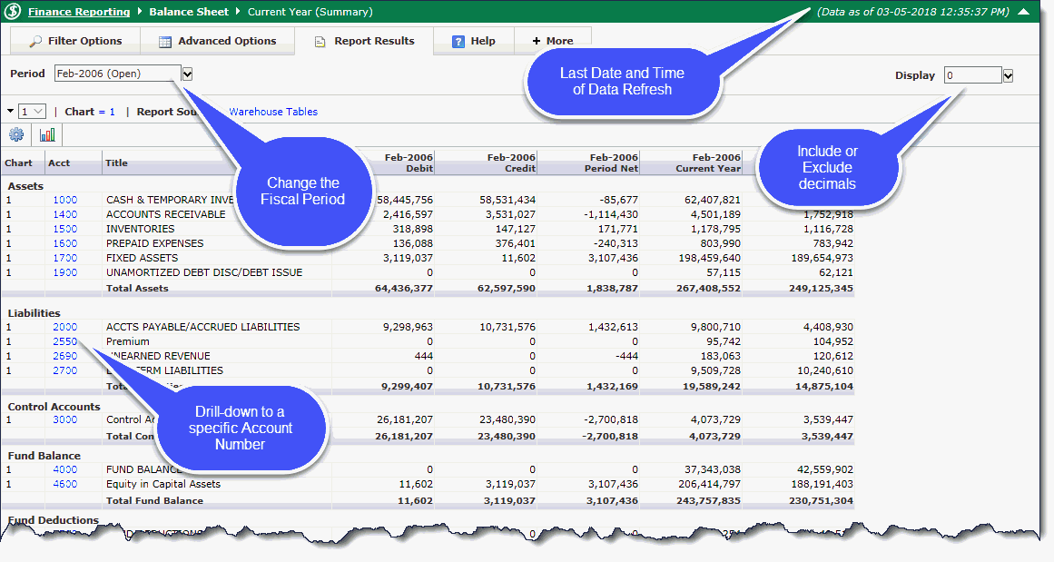The image size is (1054, 562).
Task: Click the white collapse triangle in header
Action: pyautogui.click(x=1023, y=13)
